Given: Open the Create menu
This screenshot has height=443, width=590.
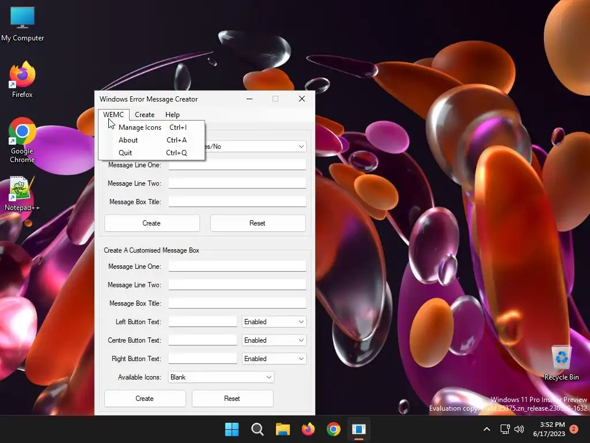Looking at the screenshot, I should tap(145, 115).
